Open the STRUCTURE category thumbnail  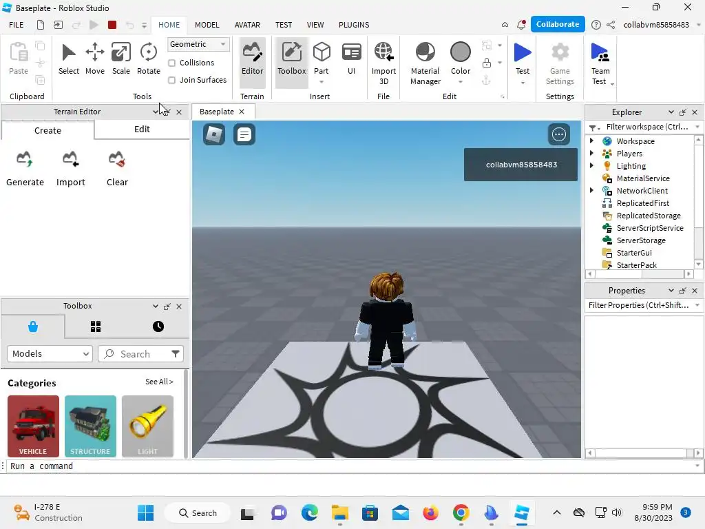90,426
